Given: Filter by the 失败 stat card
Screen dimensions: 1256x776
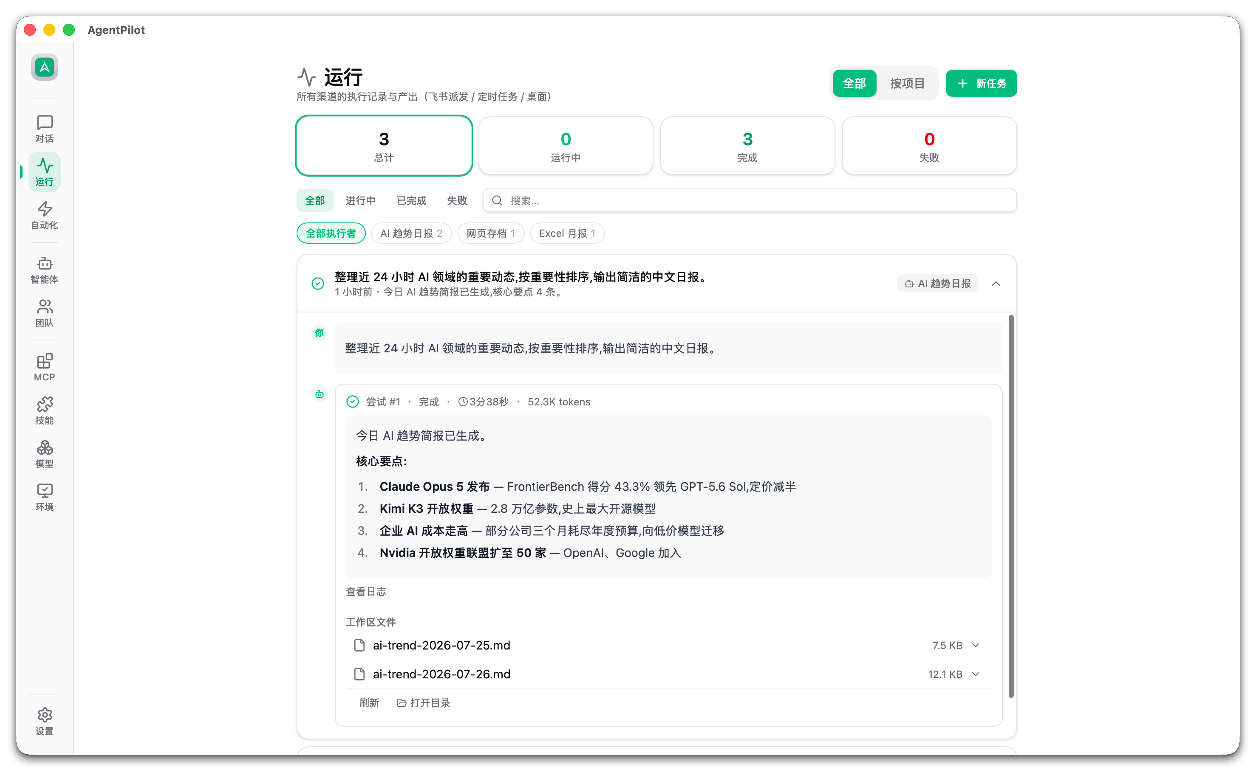Looking at the screenshot, I should [929, 146].
